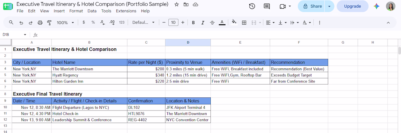Print the spreadsheet

(x=40, y=23)
